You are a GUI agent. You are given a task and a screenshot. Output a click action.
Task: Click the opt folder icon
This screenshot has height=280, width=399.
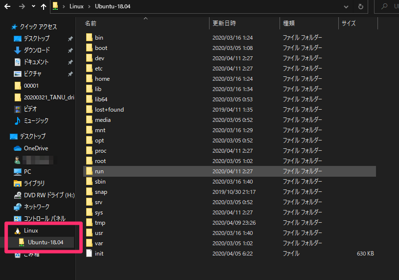point(89,140)
